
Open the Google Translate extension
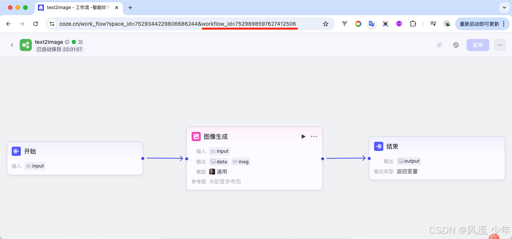372,24
